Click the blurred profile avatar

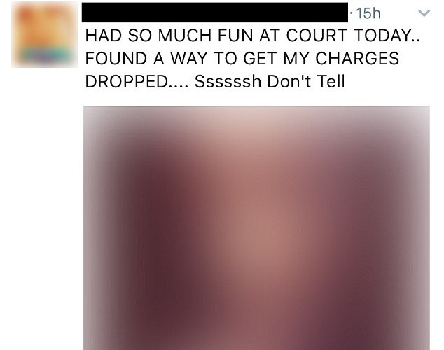[x=44, y=34]
